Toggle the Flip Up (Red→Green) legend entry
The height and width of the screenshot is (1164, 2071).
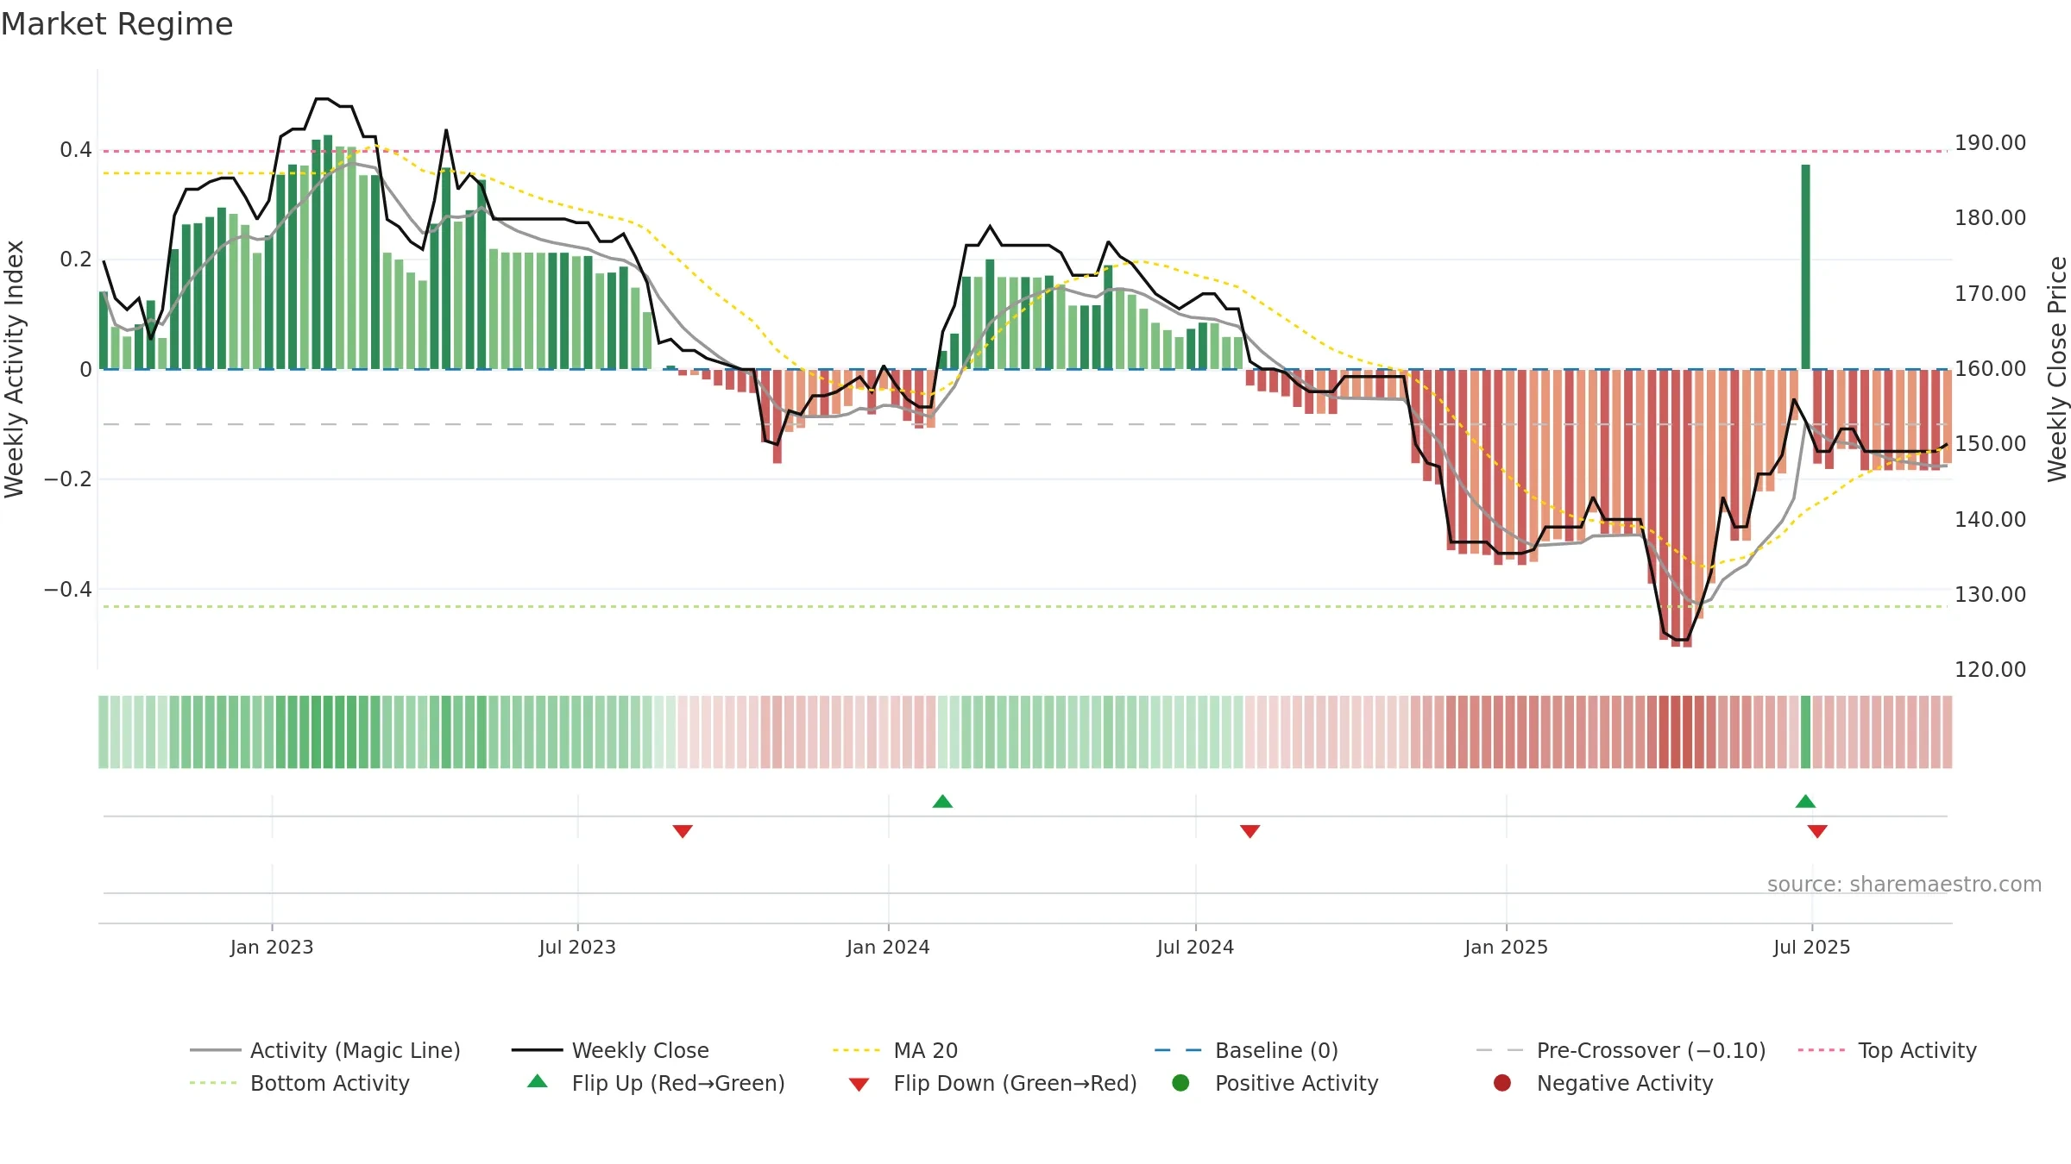[x=656, y=1083]
